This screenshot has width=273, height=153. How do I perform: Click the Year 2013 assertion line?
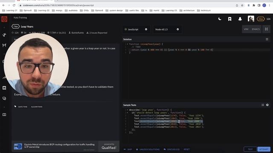click(x=169, y=127)
